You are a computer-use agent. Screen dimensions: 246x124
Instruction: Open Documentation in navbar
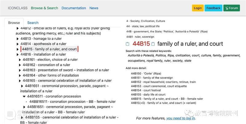73,8
